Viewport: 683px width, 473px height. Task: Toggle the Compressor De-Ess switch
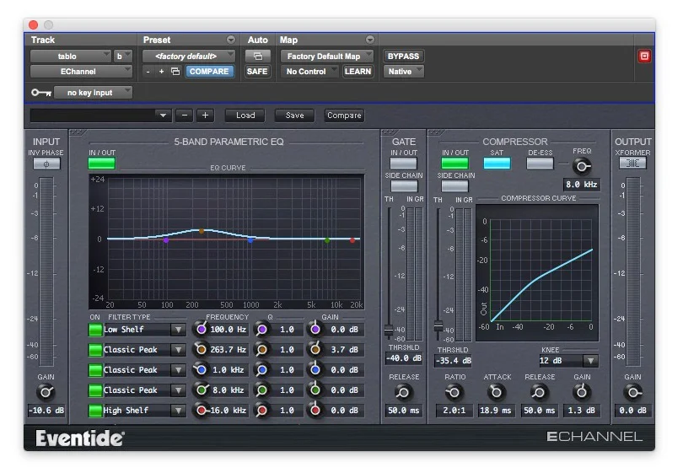[x=540, y=164]
